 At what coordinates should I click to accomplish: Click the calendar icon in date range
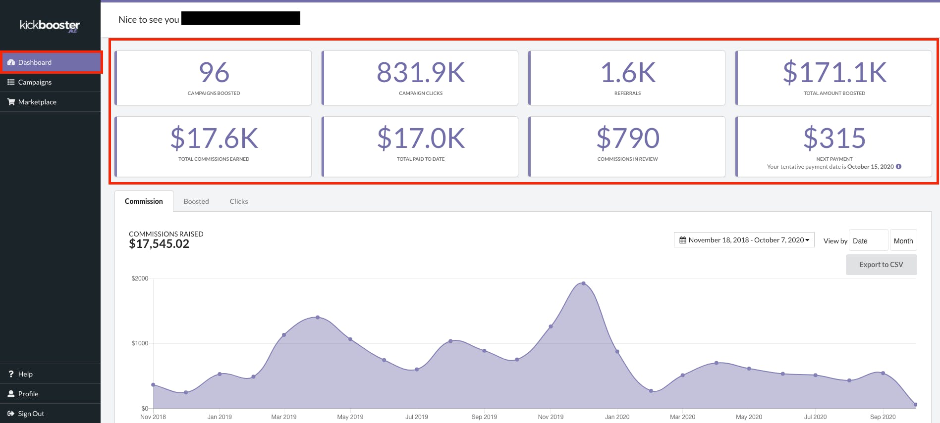coord(683,240)
